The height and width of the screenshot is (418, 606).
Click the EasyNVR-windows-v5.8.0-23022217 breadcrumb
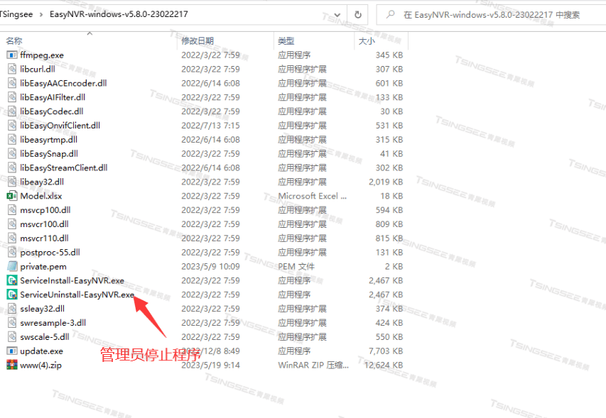119,14
